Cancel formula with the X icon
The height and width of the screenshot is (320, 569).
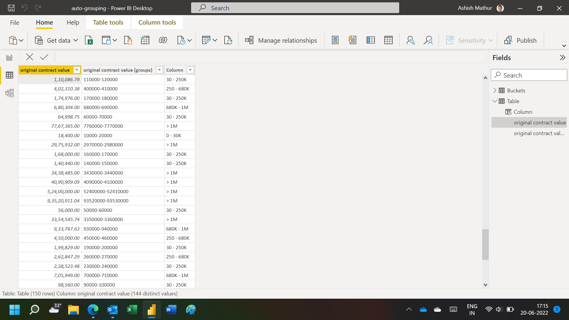[30, 57]
